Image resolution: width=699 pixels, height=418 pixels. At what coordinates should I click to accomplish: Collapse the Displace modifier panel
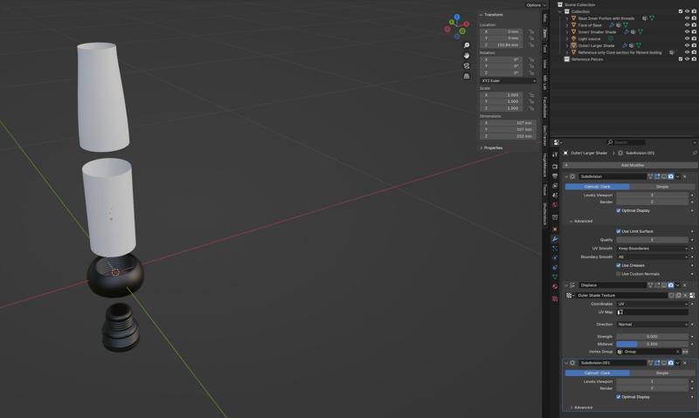tap(566, 284)
